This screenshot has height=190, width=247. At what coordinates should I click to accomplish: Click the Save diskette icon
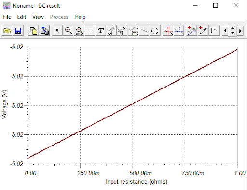coord(18,30)
